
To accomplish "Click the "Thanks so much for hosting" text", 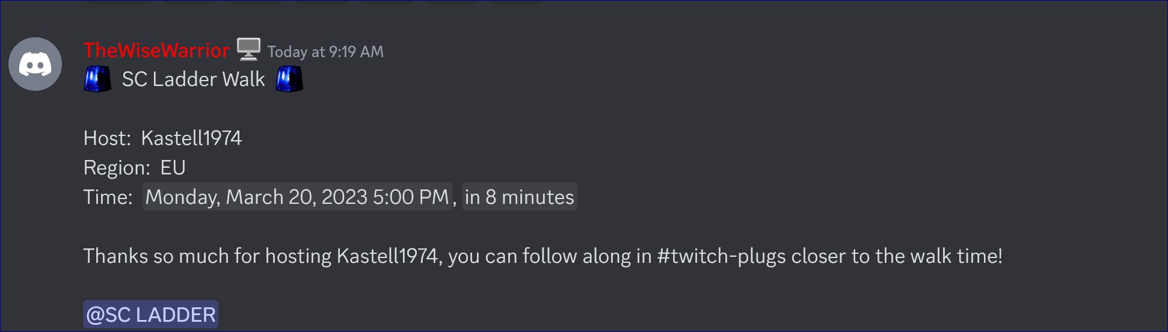I will click(x=207, y=256).
